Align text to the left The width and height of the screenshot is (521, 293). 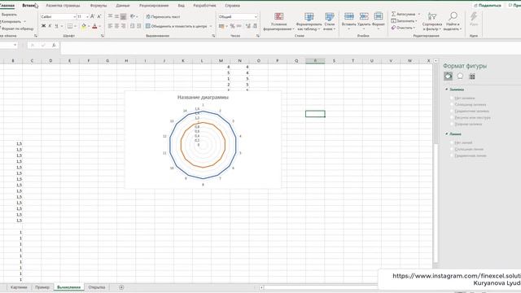coord(110,26)
